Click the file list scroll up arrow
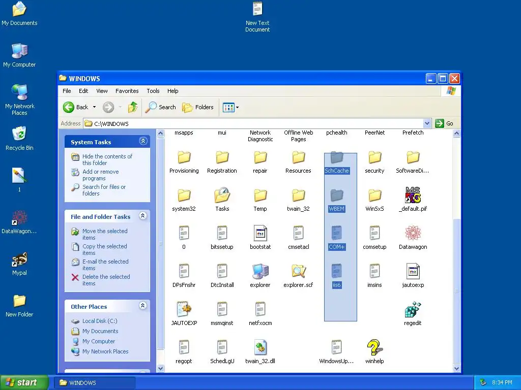This screenshot has height=390, width=521. (456, 134)
